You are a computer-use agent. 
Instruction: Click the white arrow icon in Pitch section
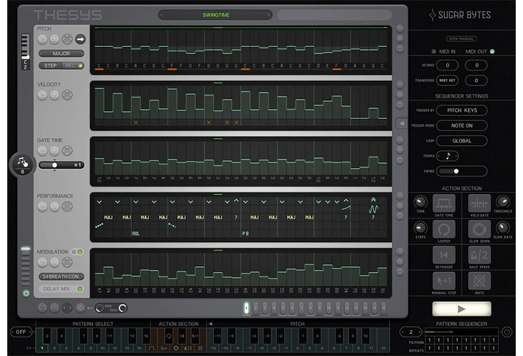(80, 40)
